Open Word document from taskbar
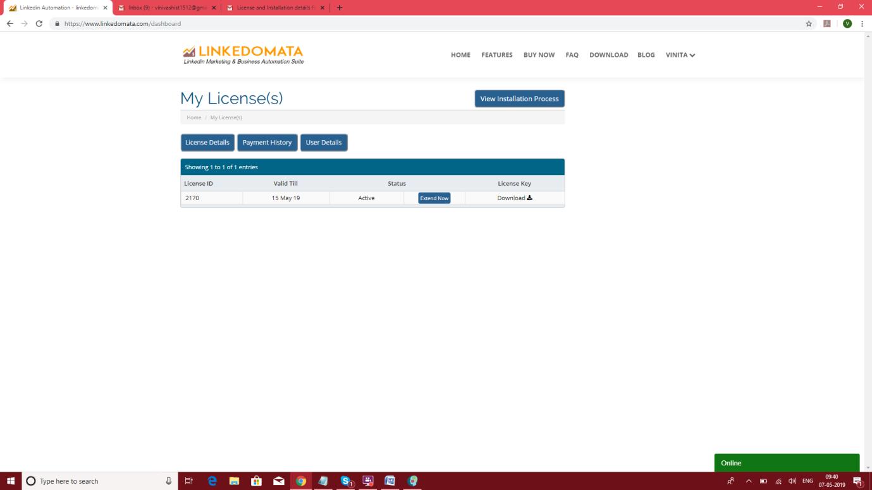This screenshot has width=872, height=490. point(390,481)
